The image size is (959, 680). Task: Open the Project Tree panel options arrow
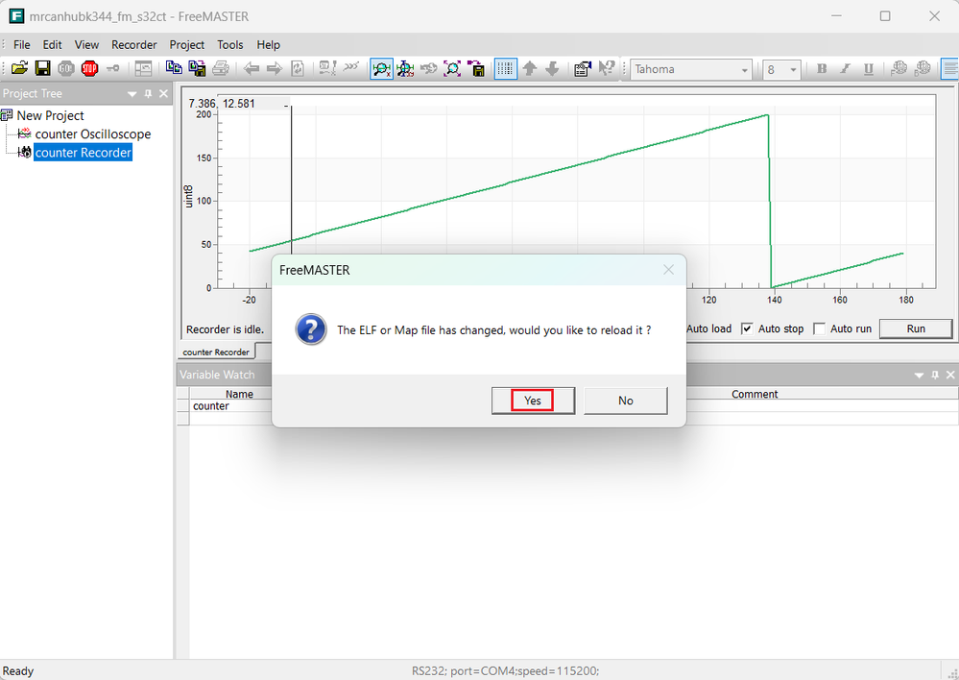coord(132,94)
